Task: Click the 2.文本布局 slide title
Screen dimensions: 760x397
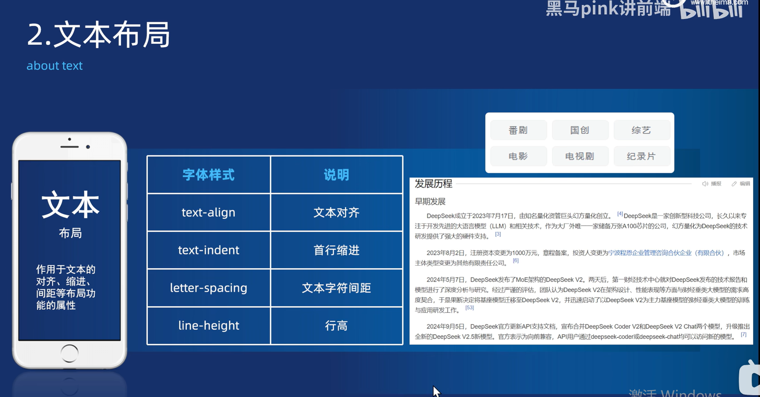Action: point(98,35)
